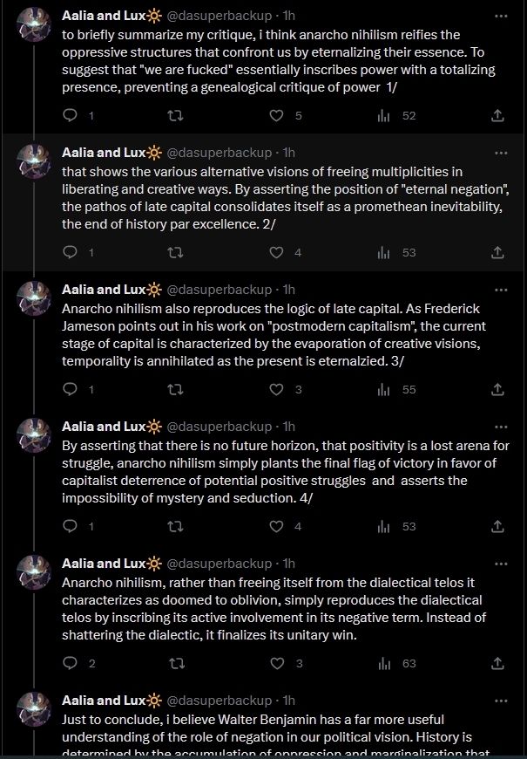The width and height of the screenshot is (527, 759).
Task: Open the 1h timestamp on tweet "2/"
Action: coord(289,153)
